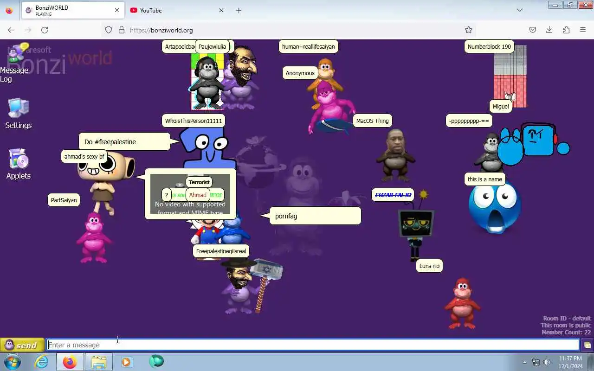Click the tracking protection shield icon
This screenshot has height=371, width=594.
(109, 30)
